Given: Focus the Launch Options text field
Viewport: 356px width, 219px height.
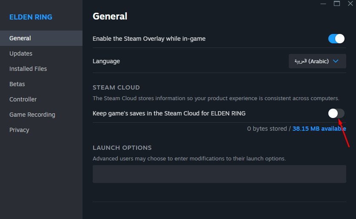Looking at the screenshot, I should [219, 174].
